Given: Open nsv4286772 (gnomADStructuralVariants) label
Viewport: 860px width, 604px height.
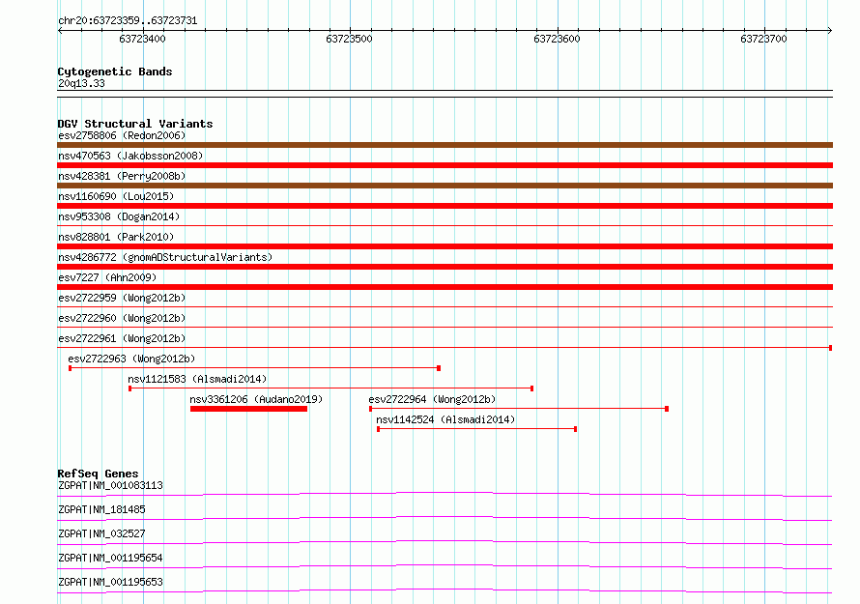Looking at the screenshot, I should point(165,257).
